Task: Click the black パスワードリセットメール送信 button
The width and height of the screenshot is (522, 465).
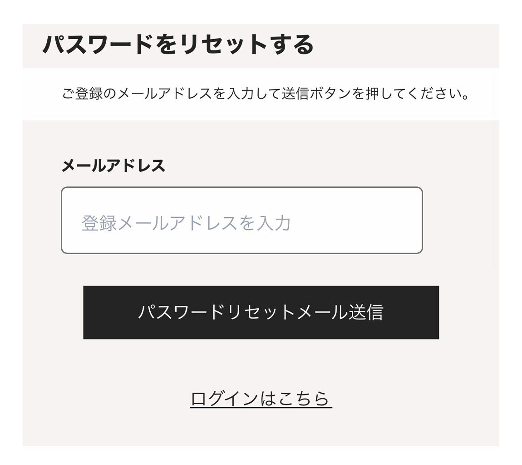Action: coord(261,312)
